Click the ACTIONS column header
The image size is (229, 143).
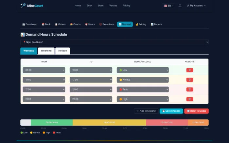189,62
